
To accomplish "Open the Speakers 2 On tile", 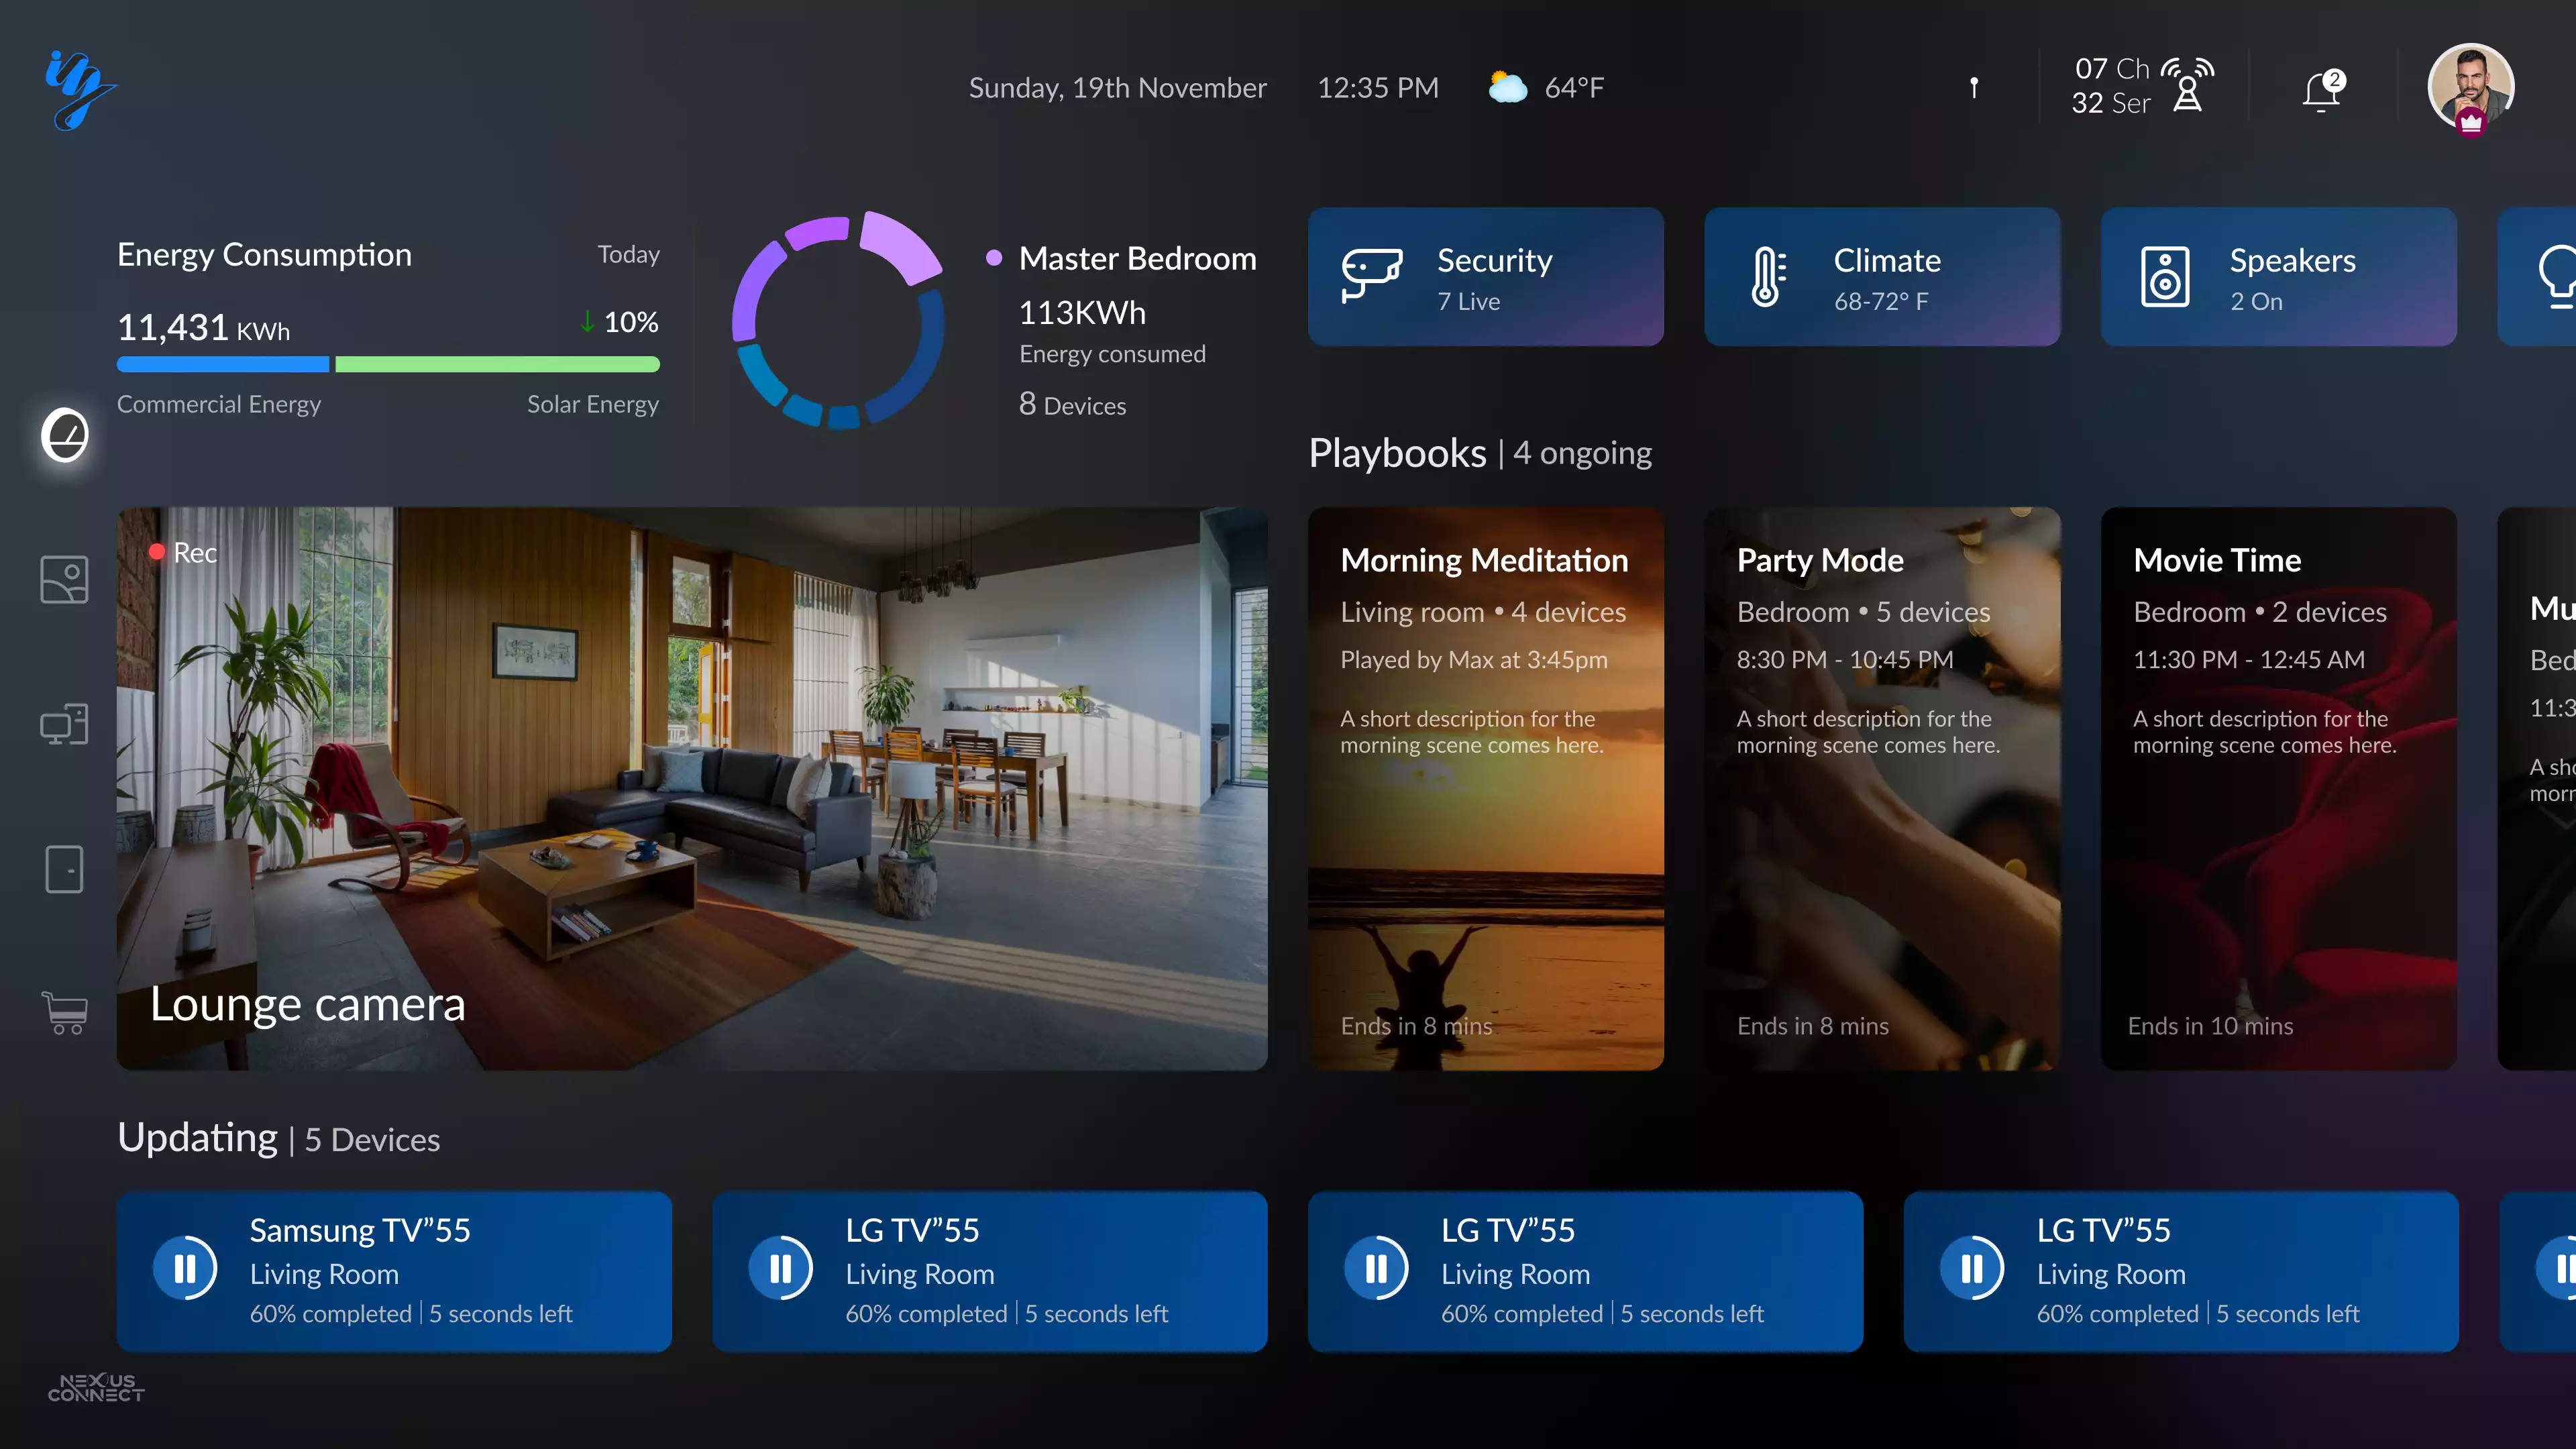I will (2278, 277).
